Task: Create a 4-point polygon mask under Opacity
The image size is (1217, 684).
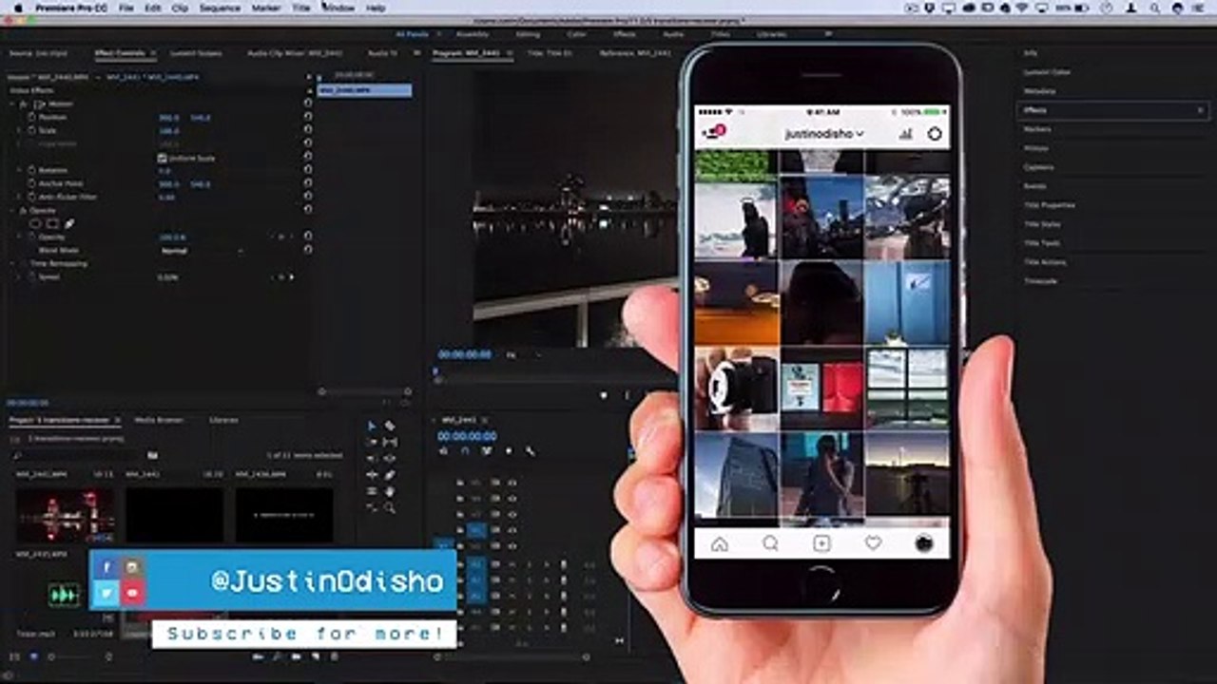Action: click(52, 224)
